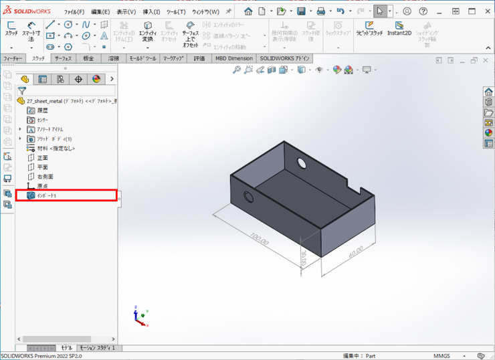The image size is (495, 360).
Task: Expand the アノテートアイテム tree node
Action: click(x=20, y=129)
